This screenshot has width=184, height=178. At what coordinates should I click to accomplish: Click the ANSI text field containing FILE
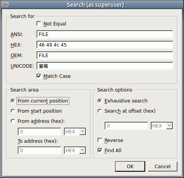[x=105, y=34]
